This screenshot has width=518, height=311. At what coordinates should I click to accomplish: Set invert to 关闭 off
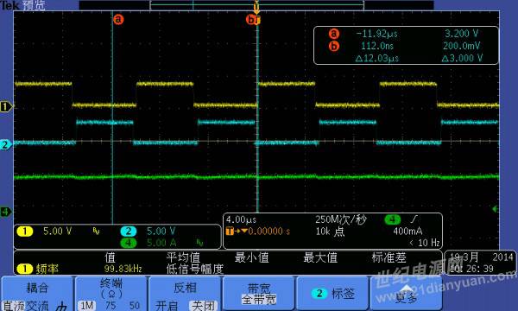pyautogui.click(x=203, y=306)
